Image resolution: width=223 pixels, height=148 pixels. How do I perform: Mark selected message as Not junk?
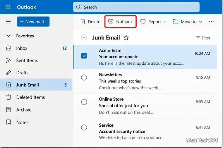click(121, 22)
